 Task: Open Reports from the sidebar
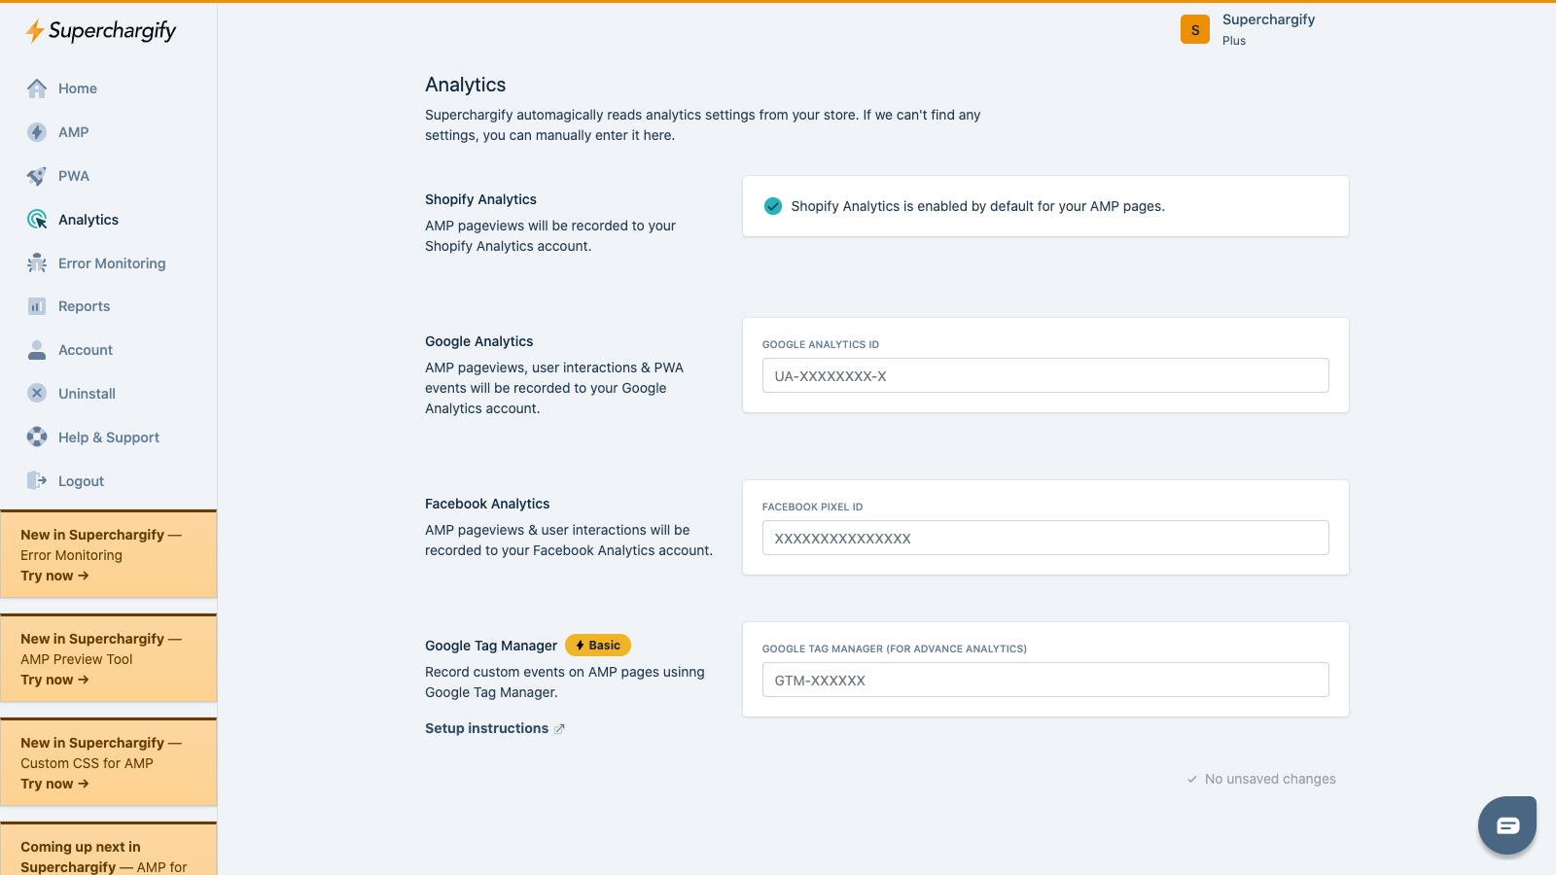pos(85,306)
